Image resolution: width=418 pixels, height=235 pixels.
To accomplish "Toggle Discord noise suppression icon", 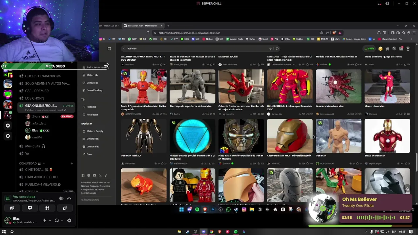I will click(x=61, y=198).
